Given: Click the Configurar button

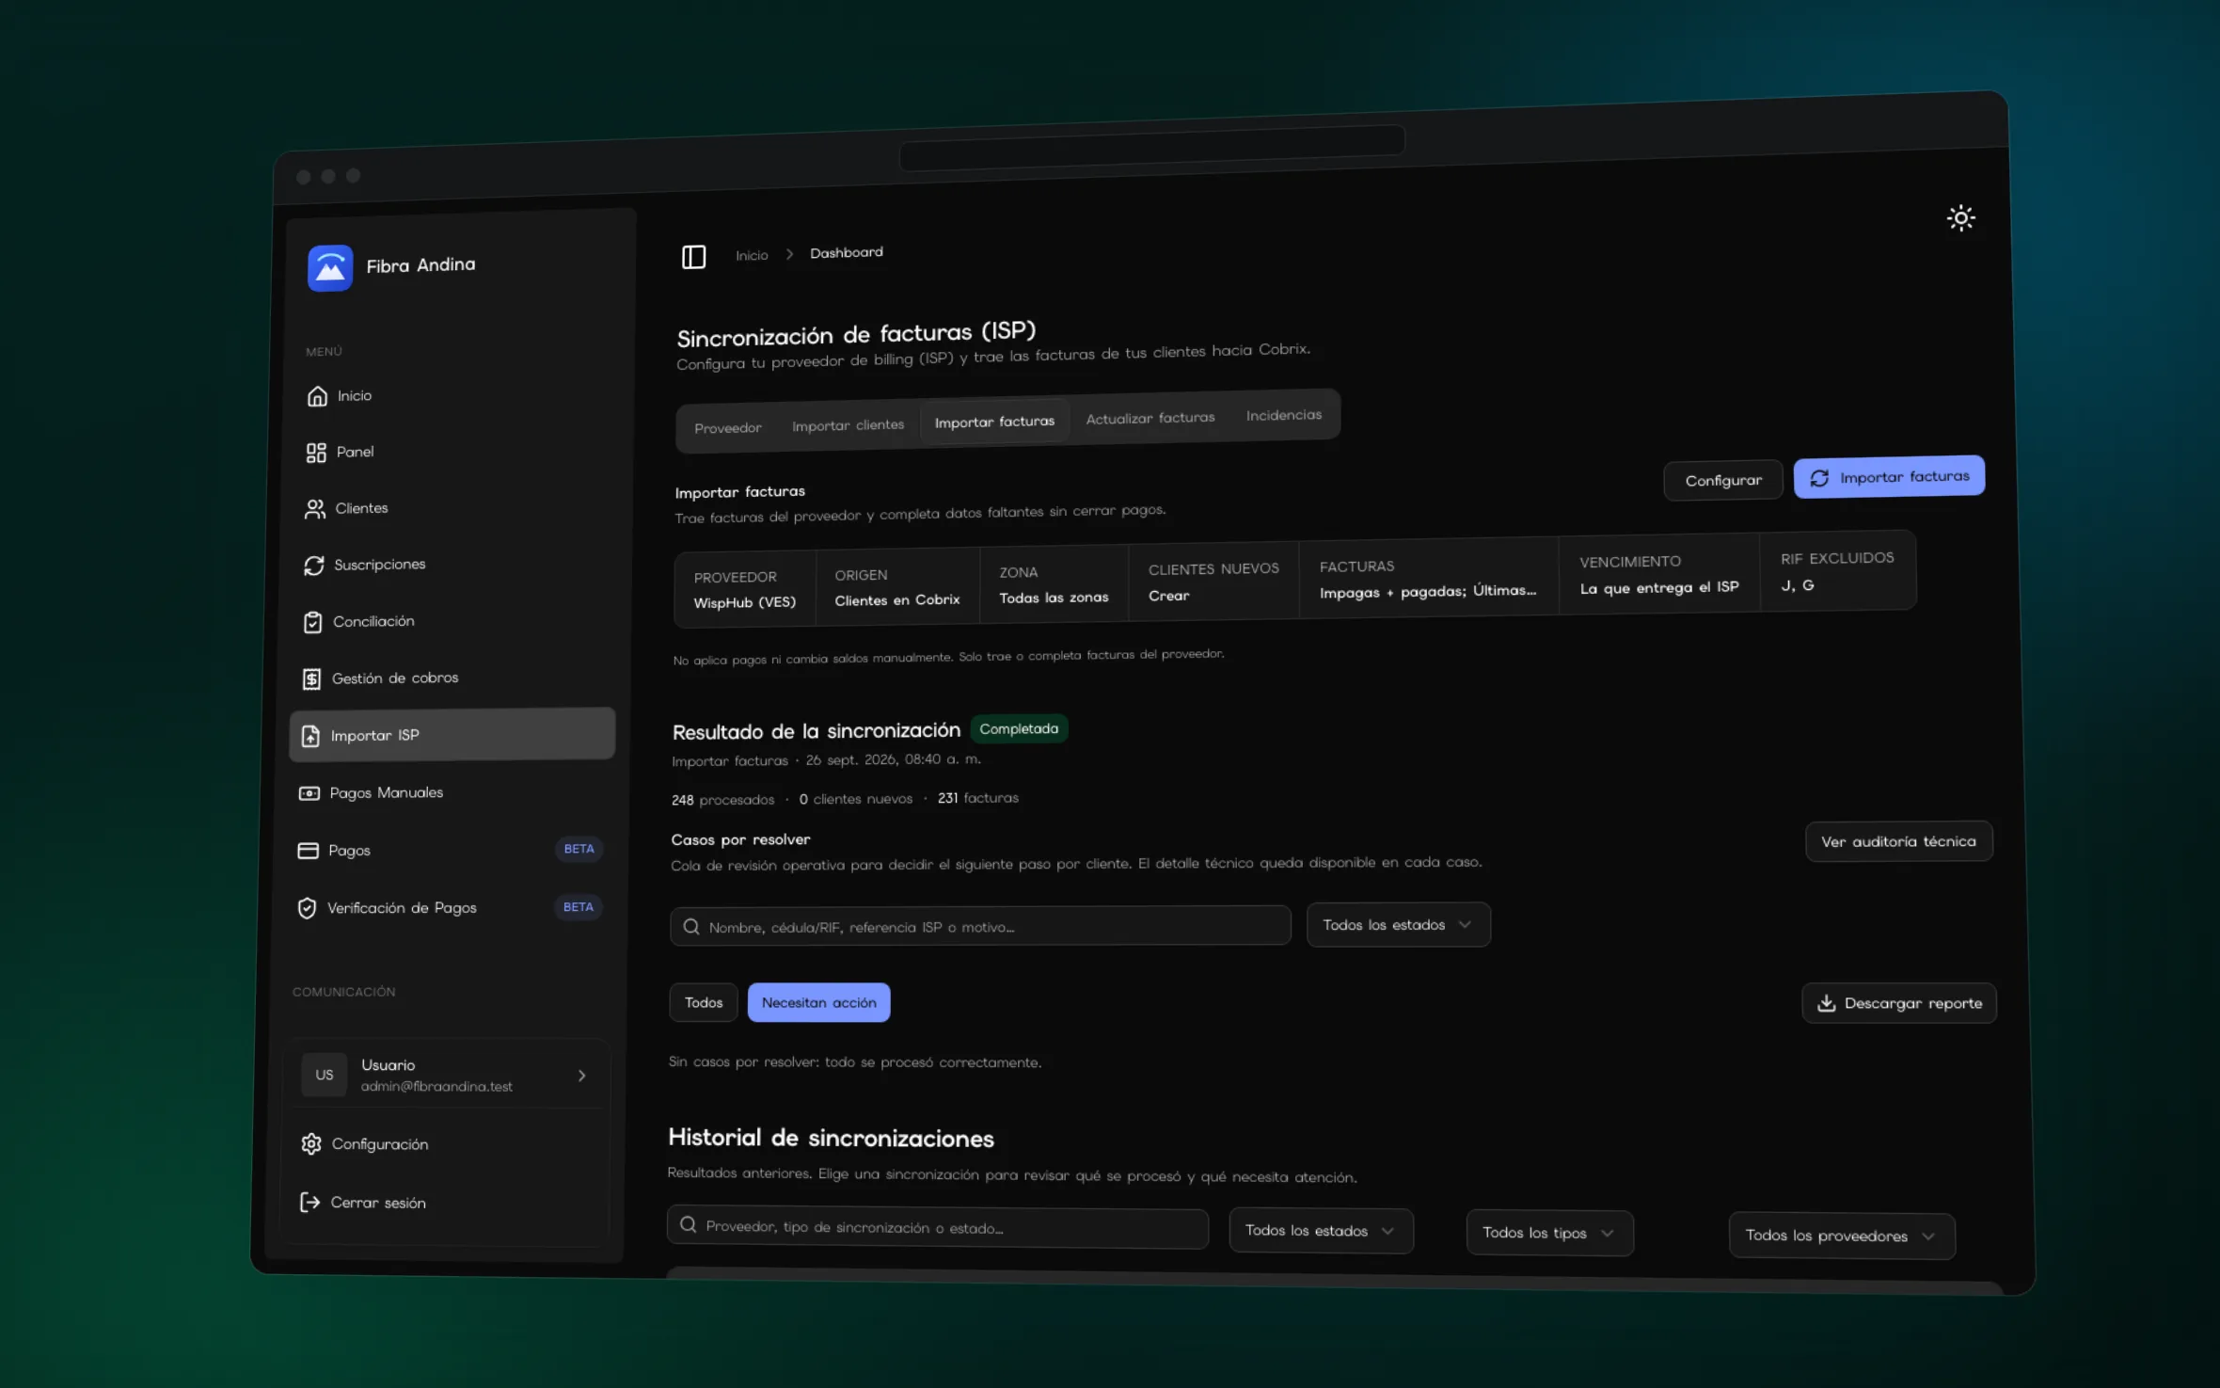Looking at the screenshot, I should tap(1722, 480).
